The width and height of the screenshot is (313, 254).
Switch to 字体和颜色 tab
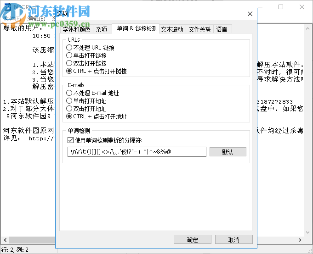coord(76,29)
